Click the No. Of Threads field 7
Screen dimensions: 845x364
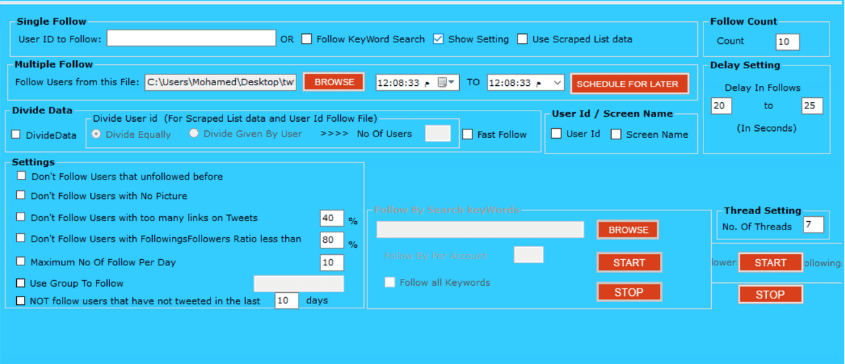click(x=813, y=225)
